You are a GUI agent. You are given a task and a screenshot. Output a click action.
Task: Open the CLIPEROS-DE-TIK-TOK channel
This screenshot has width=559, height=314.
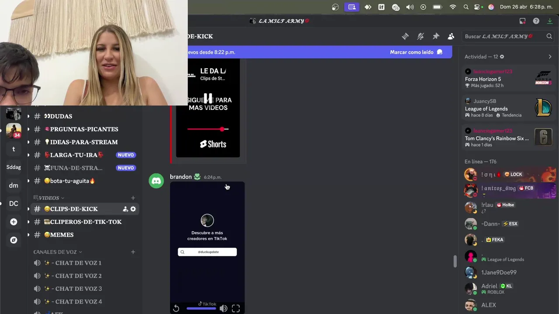[85, 222]
